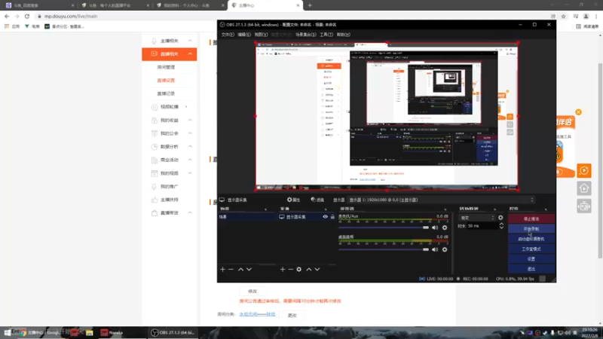This screenshot has height=339, width=603.
Task: Mute the 麦克风/Aux speaker icon
Action: pos(435,228)
